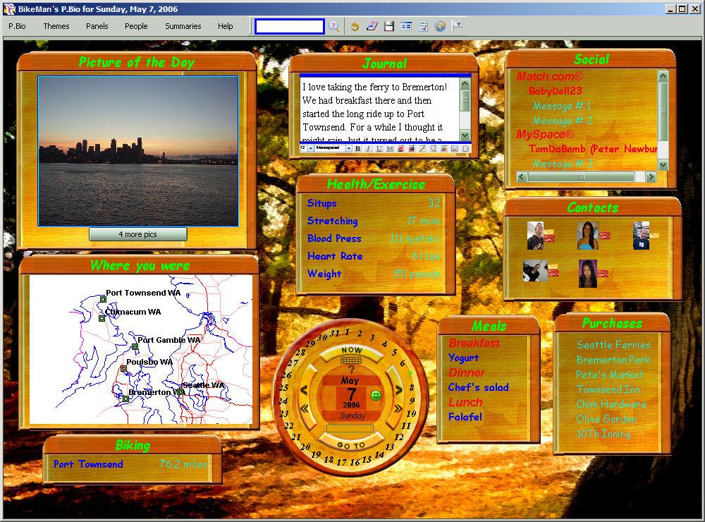Click the floppy disk save icon

(x=388, y=26)
